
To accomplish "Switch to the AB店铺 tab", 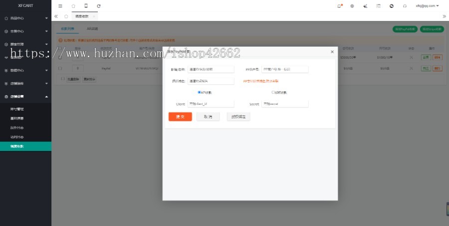I will (92, 29).
